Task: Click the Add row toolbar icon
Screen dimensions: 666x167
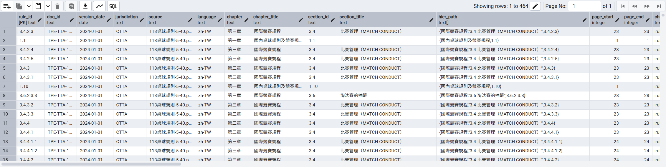Action: click(x=7, y=6)
